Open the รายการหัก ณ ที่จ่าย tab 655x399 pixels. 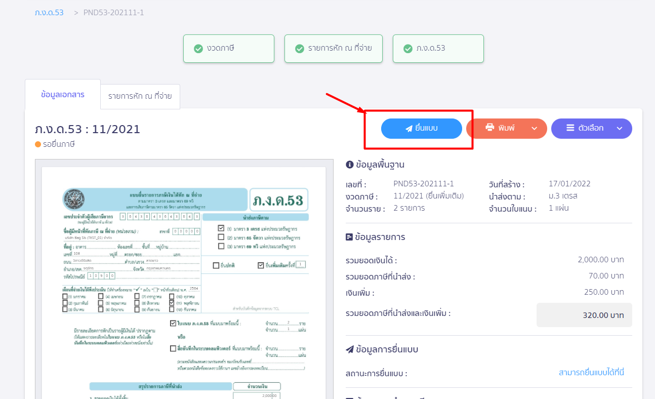[140, 97]
